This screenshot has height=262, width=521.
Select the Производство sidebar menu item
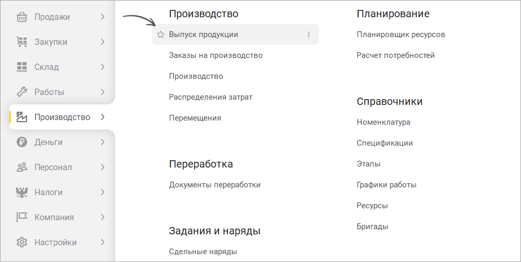[62, 117]
